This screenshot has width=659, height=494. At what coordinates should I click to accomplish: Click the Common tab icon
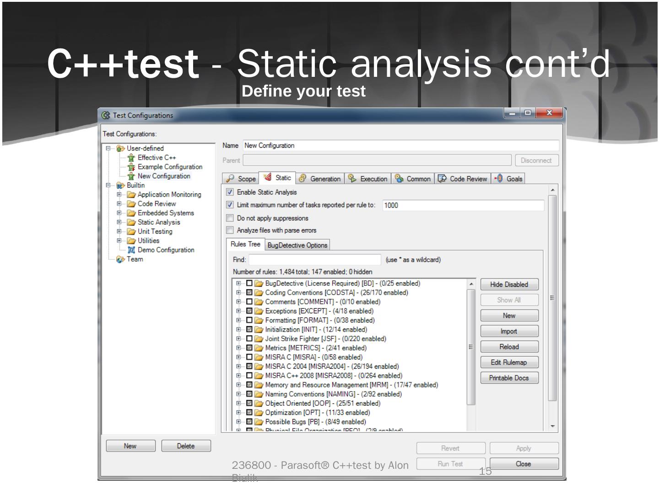click(x=399, y=178)
